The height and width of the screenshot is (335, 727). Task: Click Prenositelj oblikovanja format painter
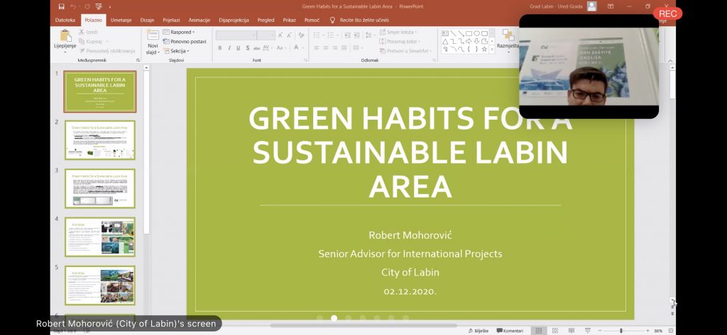(107, 51)
